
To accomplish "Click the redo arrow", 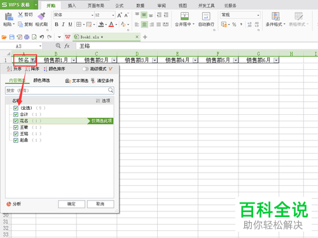I will click(50, 37).
